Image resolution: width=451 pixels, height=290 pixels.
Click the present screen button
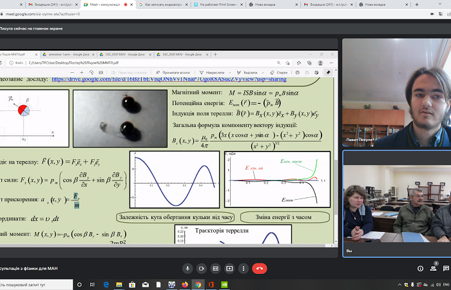[230, 267]
